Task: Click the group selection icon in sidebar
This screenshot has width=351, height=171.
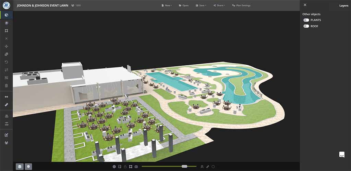Action: click(x=6, y=78)
